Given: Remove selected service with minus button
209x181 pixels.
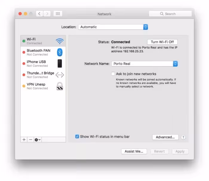Looking at the screenshot, I should tap(30, 140).
